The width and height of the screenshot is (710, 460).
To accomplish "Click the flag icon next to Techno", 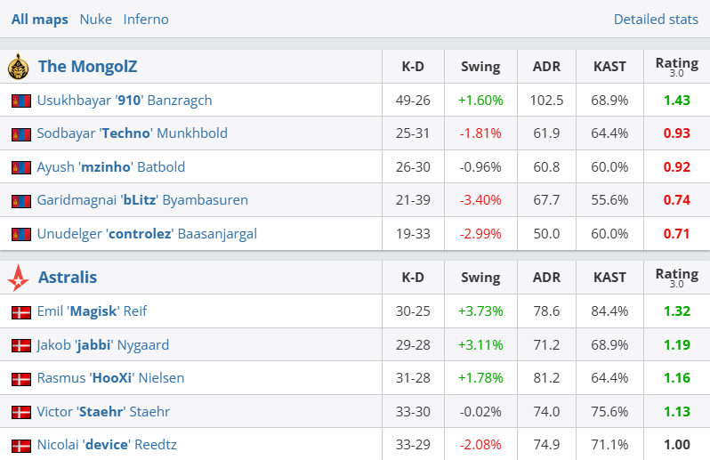I will tap(21, 133).
